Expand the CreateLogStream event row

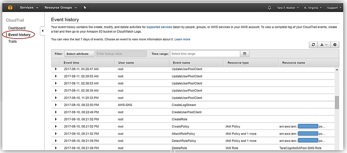(56, 105)
